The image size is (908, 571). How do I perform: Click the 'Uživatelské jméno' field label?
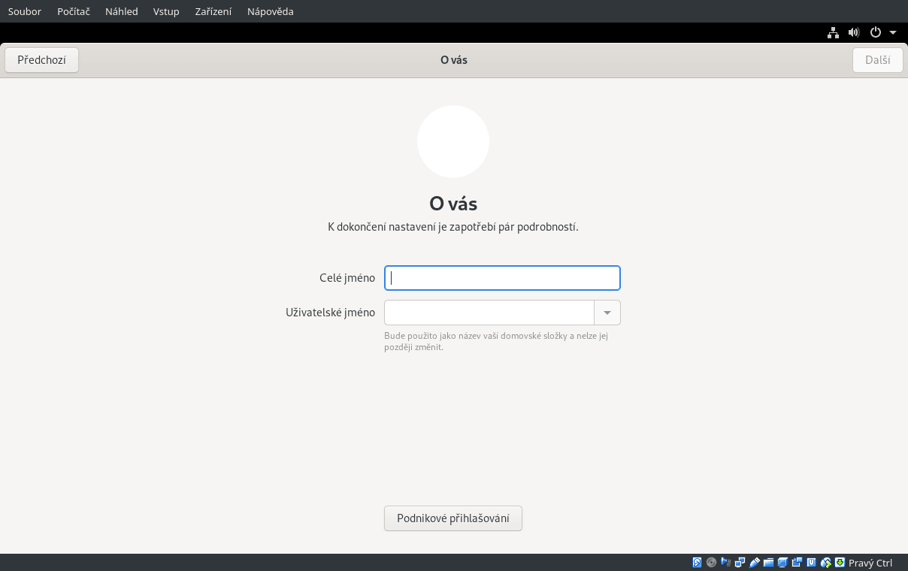click(330, 313)
